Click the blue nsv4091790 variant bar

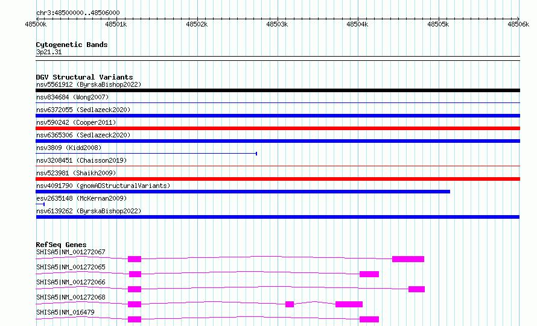click(x=243, y=192)
